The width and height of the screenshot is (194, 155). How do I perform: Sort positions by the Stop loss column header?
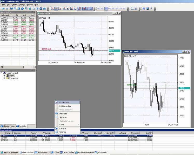click(97, 133)
